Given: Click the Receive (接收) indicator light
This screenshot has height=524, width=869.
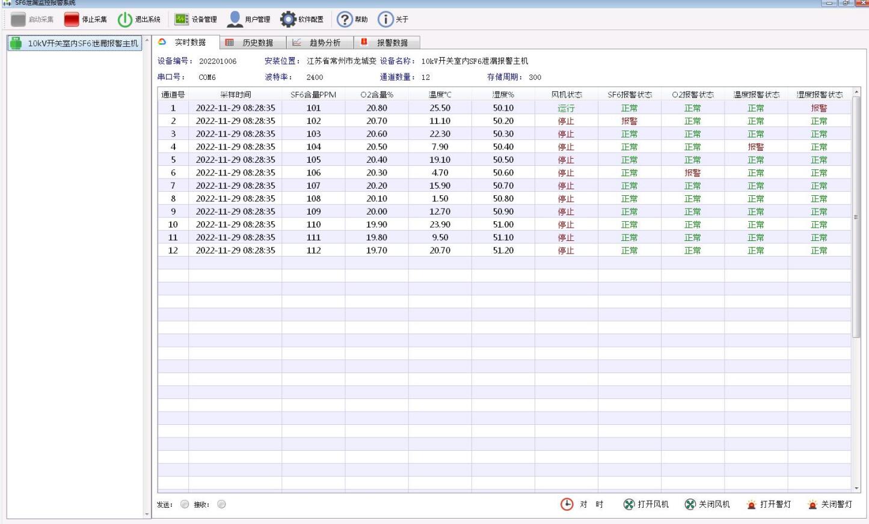Looking at the screenshot, I should [221, 504].
